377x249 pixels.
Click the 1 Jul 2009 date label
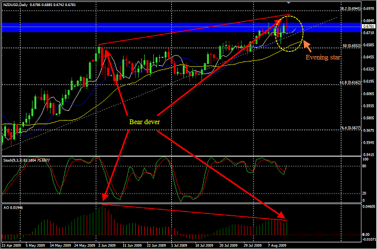(x=179, y=246)
